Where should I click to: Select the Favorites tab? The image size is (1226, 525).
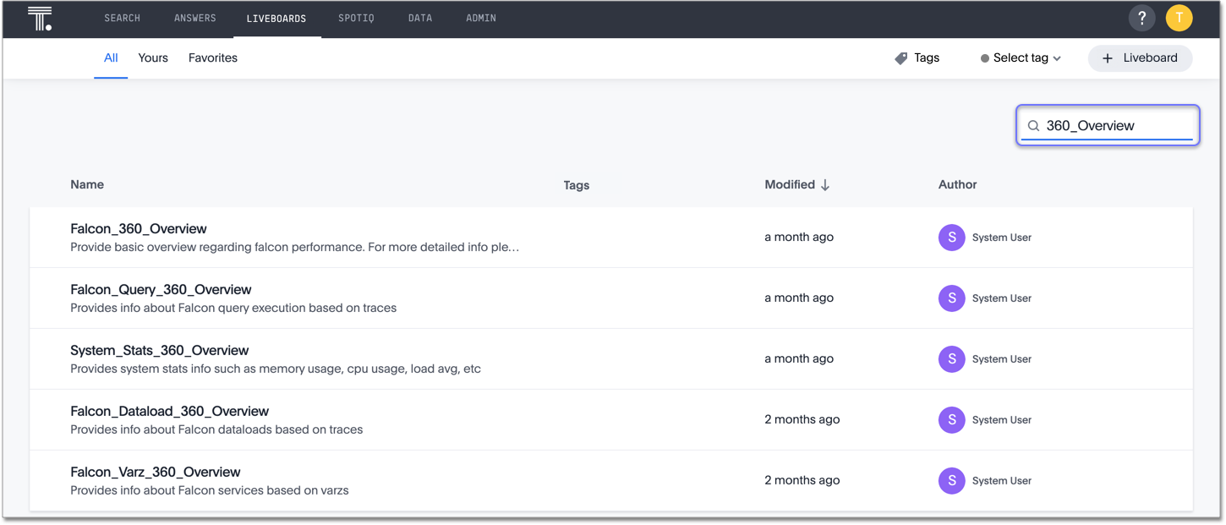coord(212,57)
